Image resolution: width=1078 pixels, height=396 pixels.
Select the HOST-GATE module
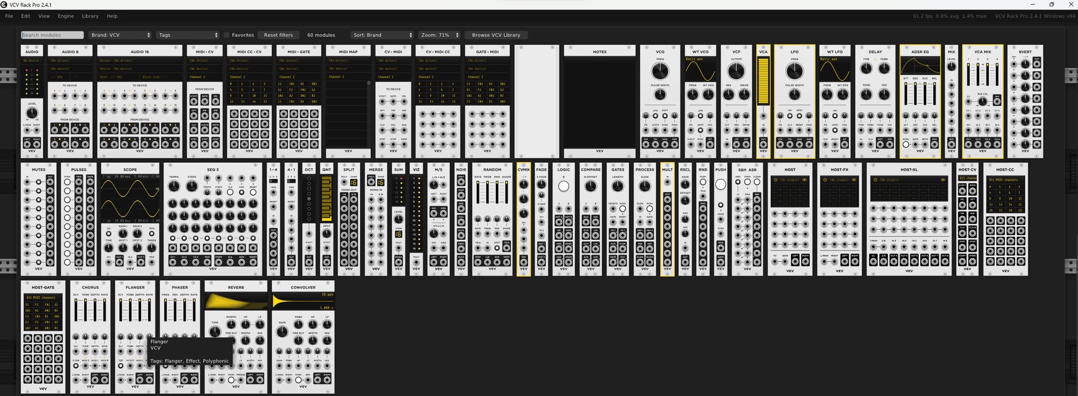tap(43, 337)
